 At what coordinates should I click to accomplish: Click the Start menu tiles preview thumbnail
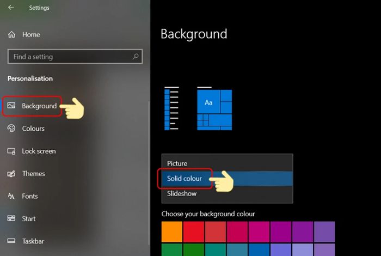(214, 108)
